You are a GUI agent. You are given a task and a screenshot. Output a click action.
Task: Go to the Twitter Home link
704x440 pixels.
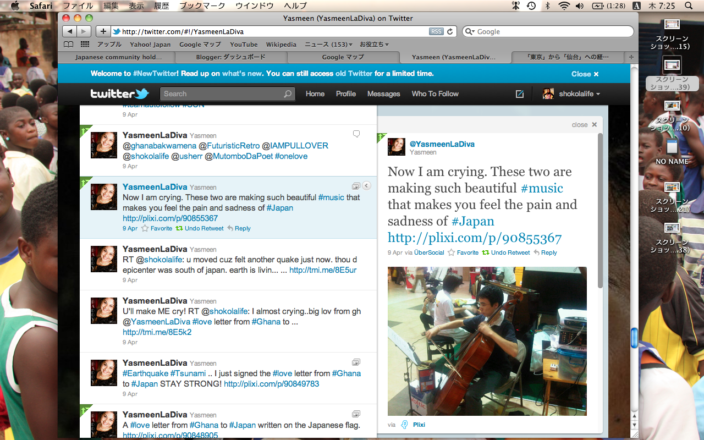(x=315, y=94)
